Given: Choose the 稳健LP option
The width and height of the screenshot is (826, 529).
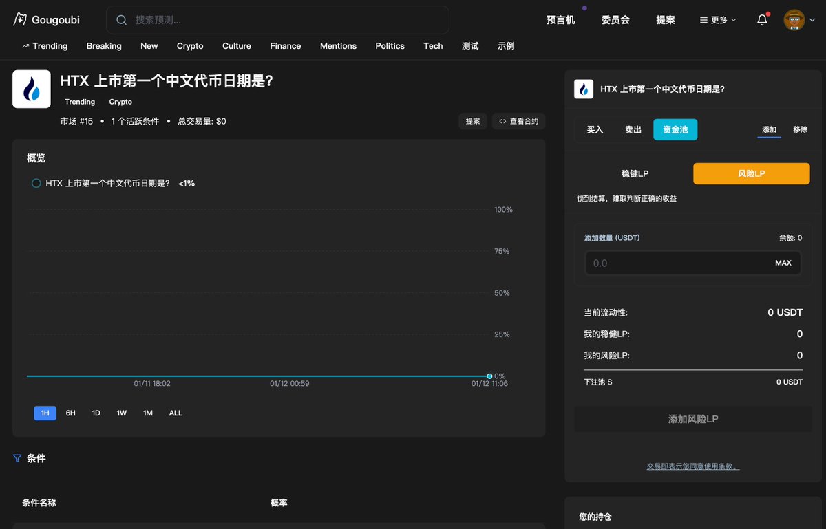Looking at the screenshot, I should tap(635, 174).
